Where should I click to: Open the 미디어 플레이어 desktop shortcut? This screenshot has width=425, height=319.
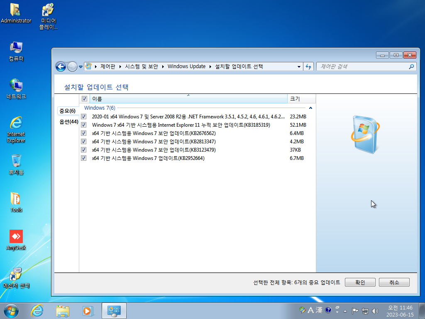48,16
